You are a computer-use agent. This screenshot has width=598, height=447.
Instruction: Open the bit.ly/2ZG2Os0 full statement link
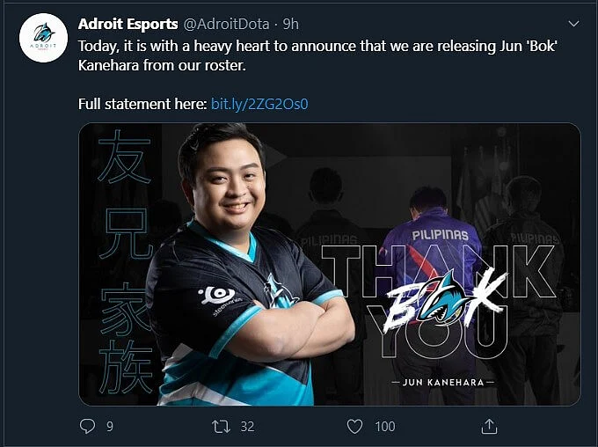click(x=259, y=104)
